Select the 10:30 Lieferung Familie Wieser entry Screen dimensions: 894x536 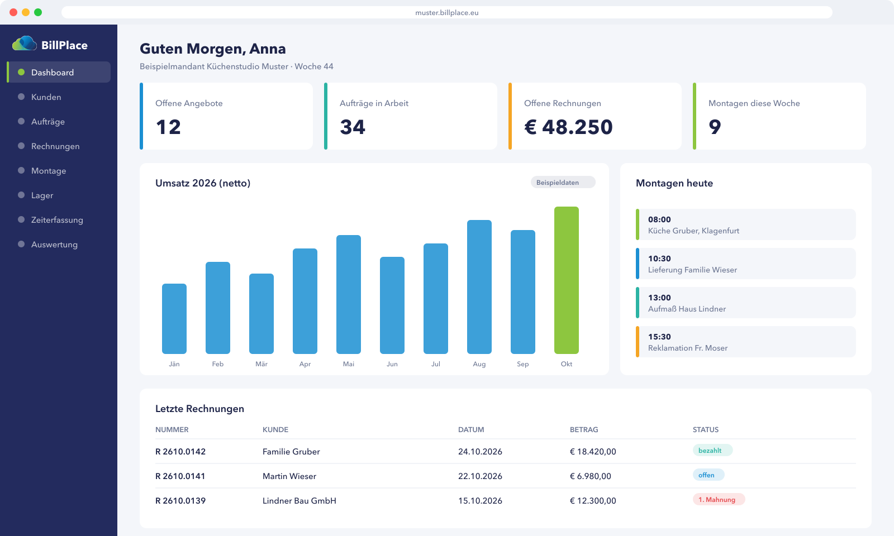[x=746, y=264]
